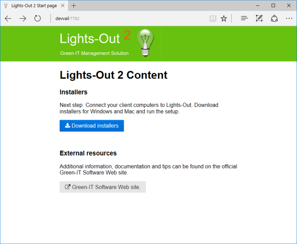The height and width of the screenshot is (244, 297).
Task: Click the browser forward arrow
Action: [x=23, y=18]
